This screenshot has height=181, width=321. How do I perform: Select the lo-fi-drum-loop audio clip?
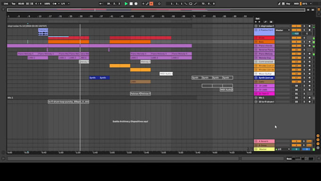[x=68, y=102]
